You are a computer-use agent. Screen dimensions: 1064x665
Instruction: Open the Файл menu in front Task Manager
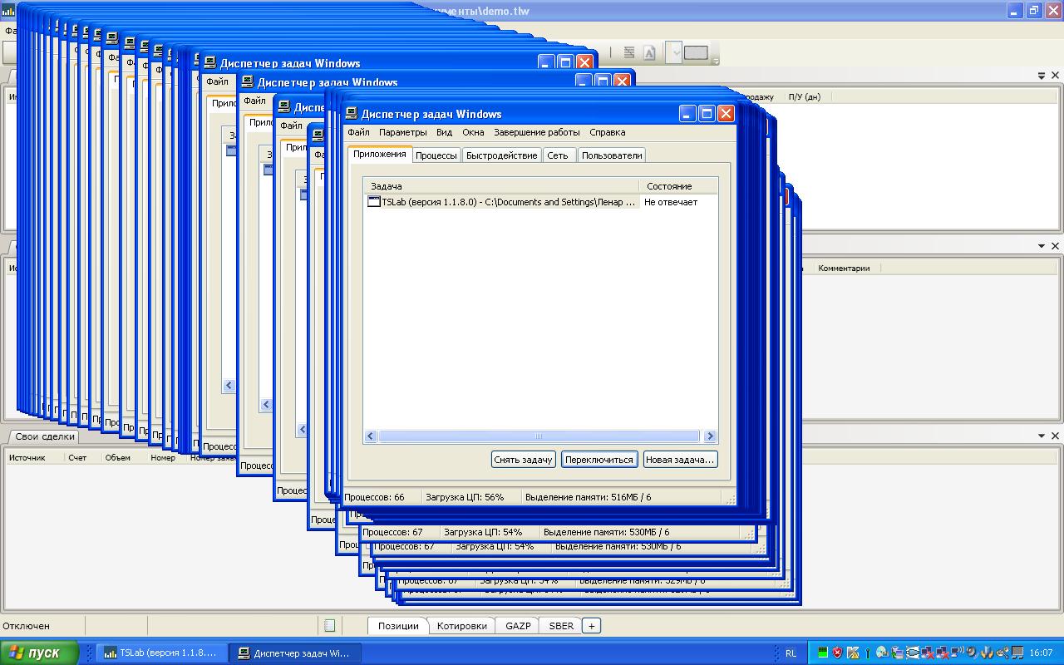pos(358,132)
